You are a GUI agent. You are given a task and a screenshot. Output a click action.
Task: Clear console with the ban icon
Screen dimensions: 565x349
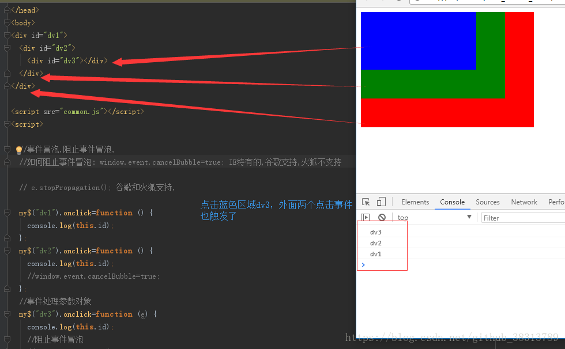382,217
